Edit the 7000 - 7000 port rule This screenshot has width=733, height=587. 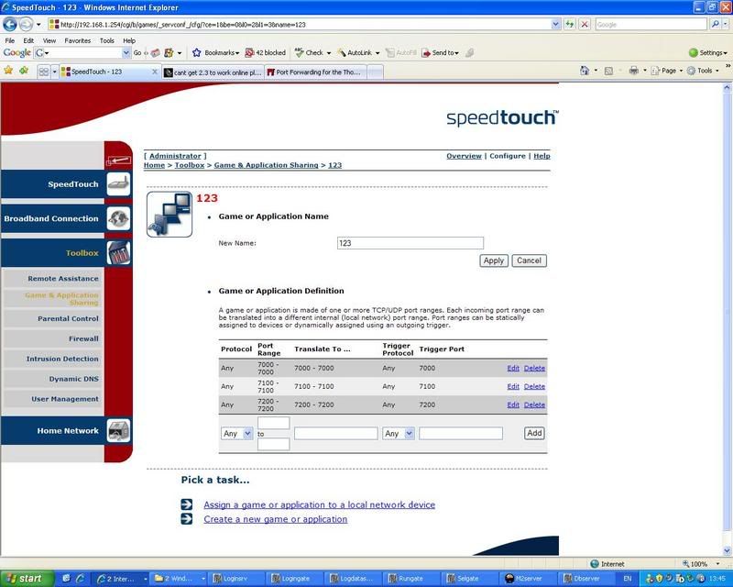513,368
